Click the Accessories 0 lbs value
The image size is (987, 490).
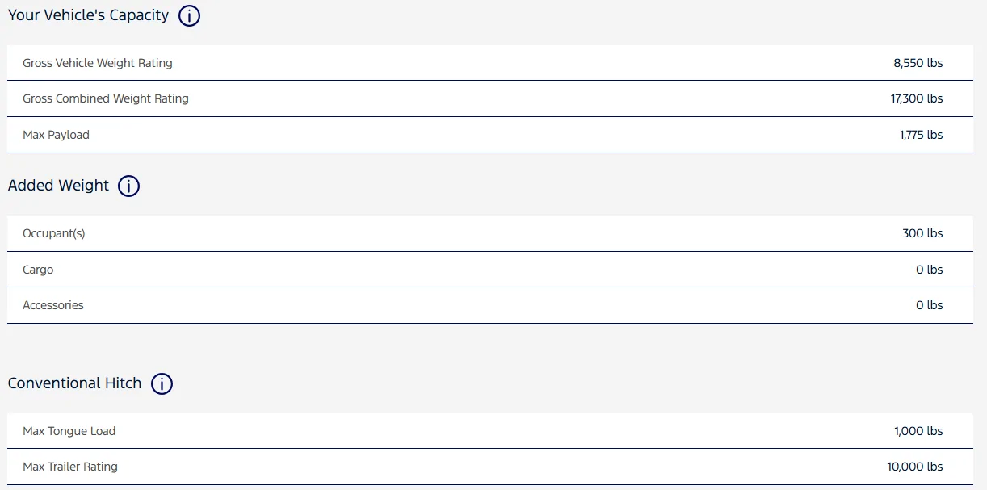[930, 305]
